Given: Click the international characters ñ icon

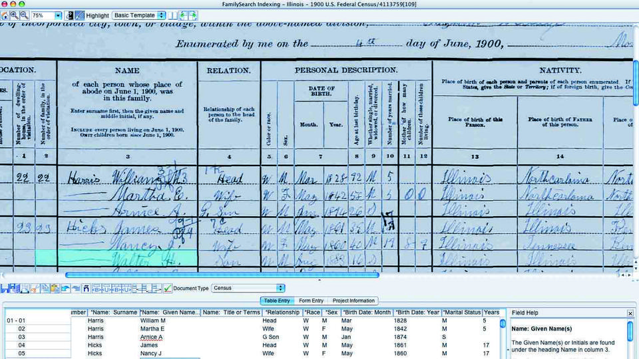Looking at the screenshot, I should [x=85, y=289].
